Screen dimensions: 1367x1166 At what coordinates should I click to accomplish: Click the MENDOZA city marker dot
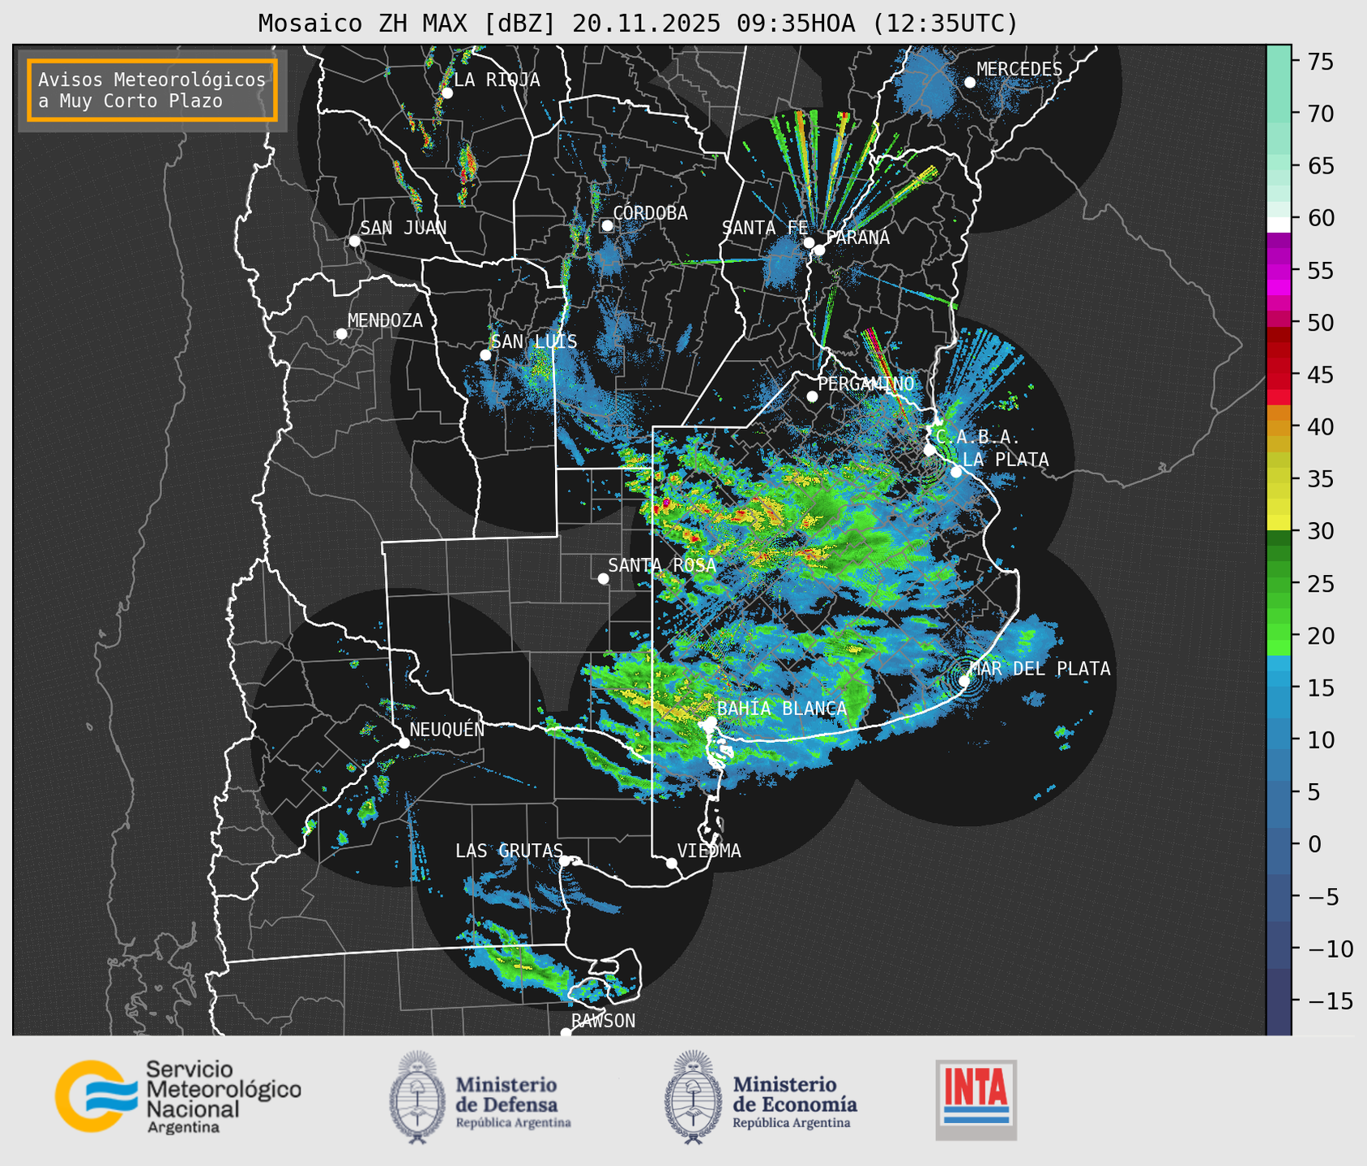click(341, 334)
